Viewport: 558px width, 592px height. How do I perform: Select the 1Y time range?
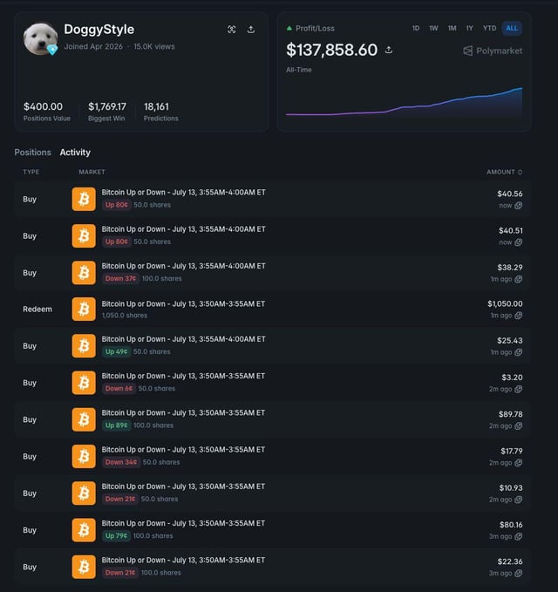pos(469,28)
